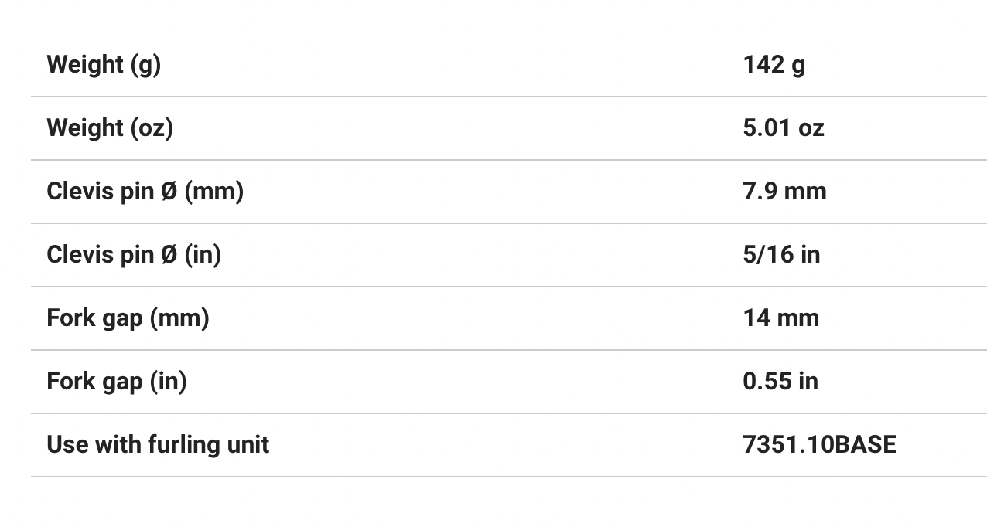This screenshot has width=987, height=530.
Task: Click the "(g)" unit in the Weight label
Action: click(x=145, y=64)
